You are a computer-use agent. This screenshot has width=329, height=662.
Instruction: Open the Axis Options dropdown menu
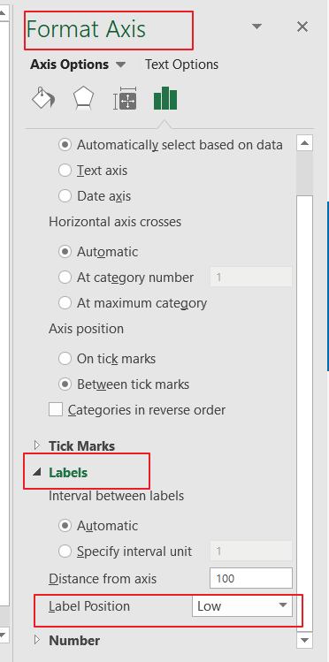click(x=78, y=65)
